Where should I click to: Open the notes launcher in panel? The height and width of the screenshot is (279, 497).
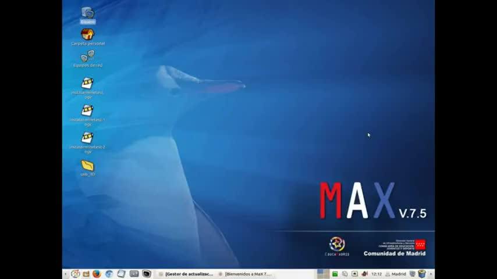(x=121, y=274)
